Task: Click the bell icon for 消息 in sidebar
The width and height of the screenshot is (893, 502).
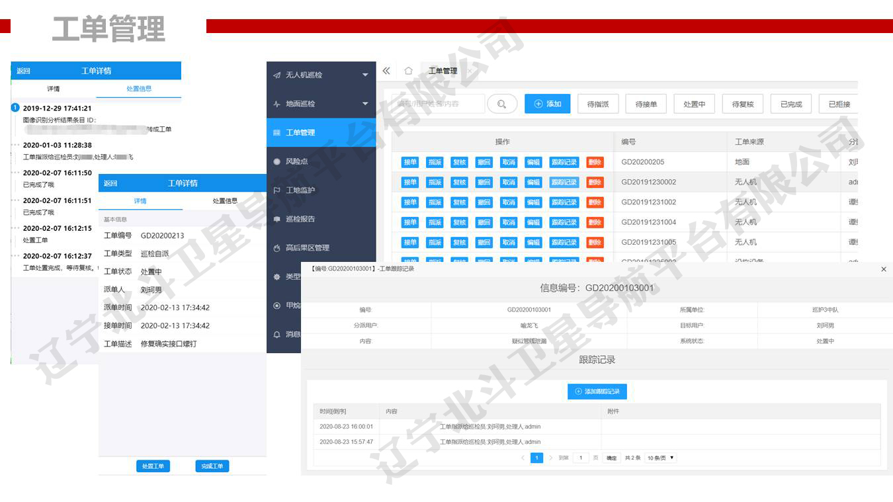Action: point(276,335)
